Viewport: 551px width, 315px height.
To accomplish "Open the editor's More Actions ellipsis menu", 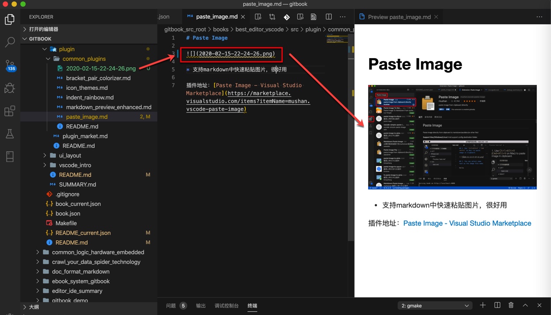I will click(x=343, y=16).
